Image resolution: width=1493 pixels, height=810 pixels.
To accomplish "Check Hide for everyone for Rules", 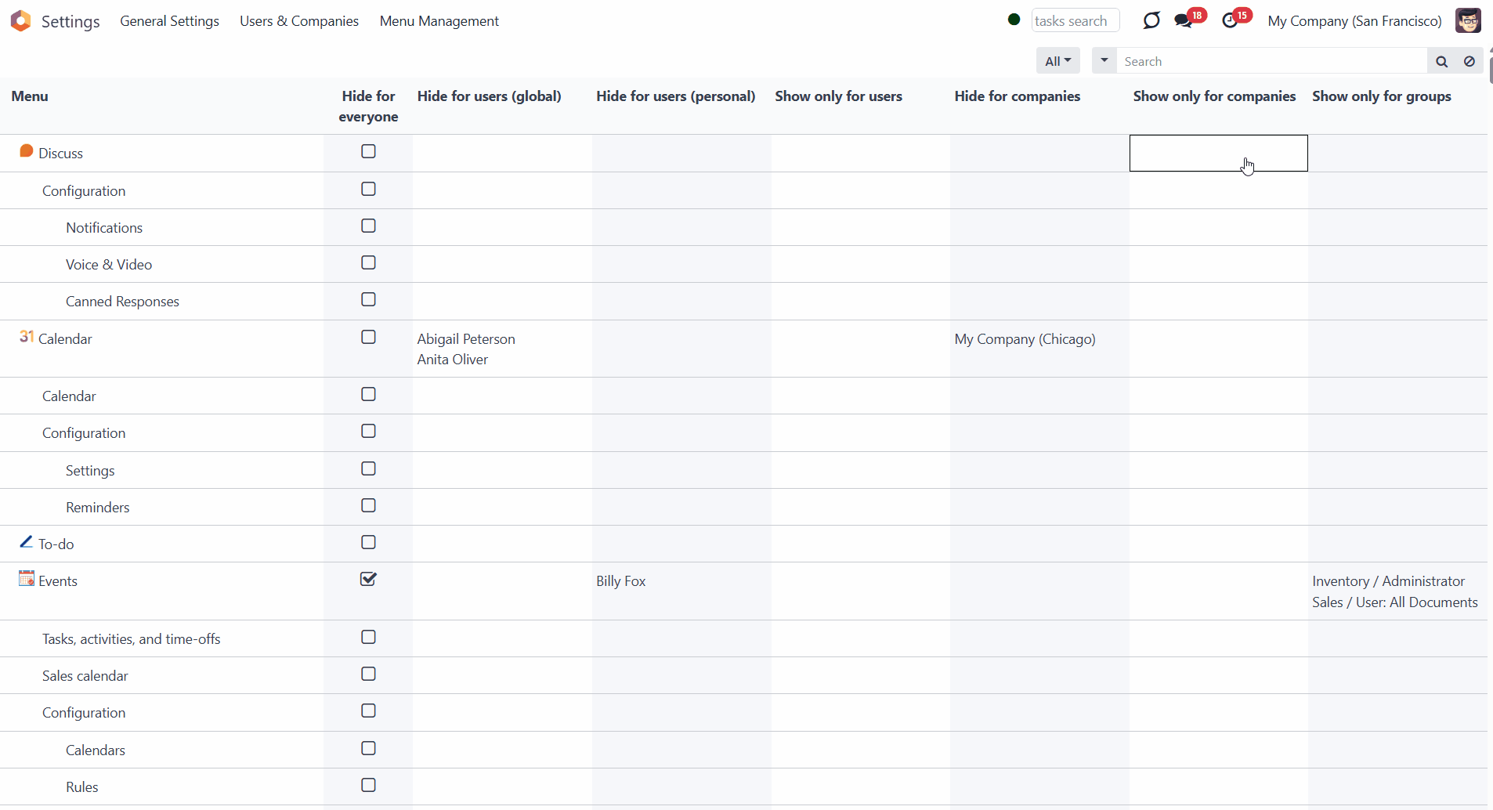I will [368, 785].
